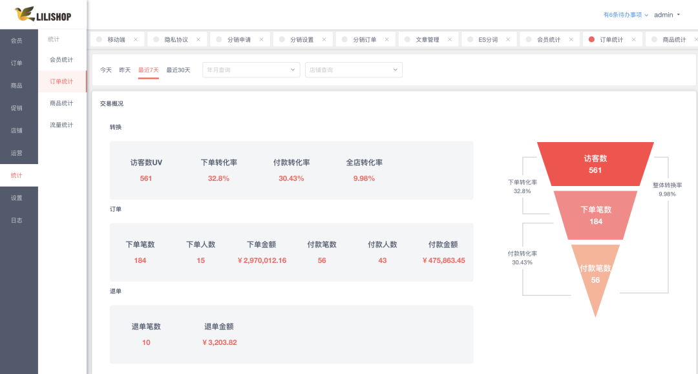
Task: Select the 店铺 sidebar icon
Action: pos(18,130)
